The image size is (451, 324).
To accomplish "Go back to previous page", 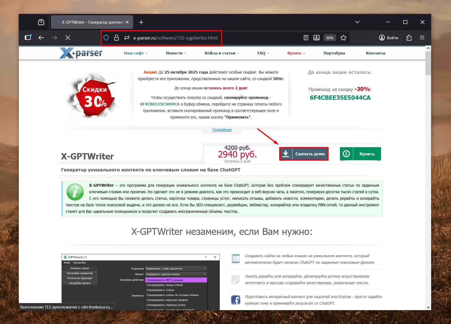I will [x=41, y=38].
